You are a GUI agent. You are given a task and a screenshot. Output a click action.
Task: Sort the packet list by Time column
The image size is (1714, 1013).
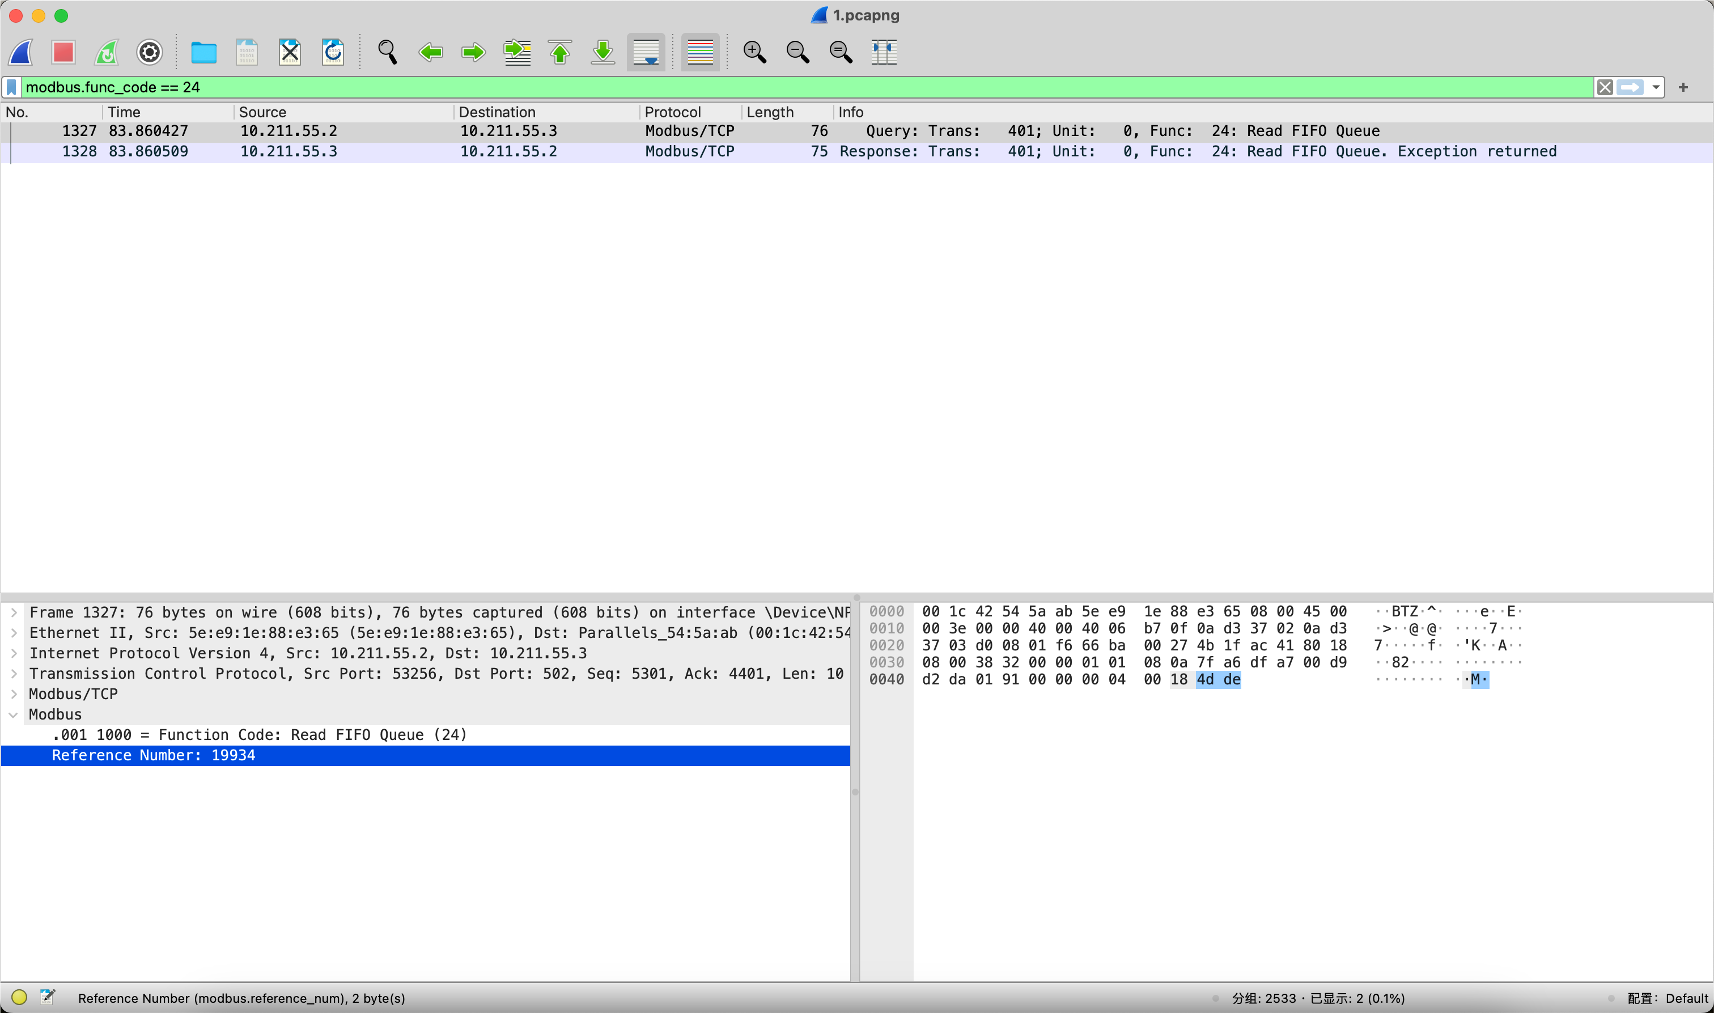169,112
